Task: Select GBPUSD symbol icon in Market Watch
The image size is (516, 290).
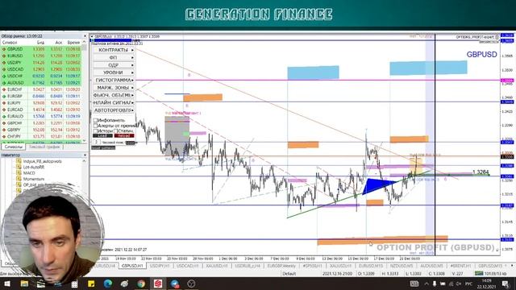Action: coord(4,49)
